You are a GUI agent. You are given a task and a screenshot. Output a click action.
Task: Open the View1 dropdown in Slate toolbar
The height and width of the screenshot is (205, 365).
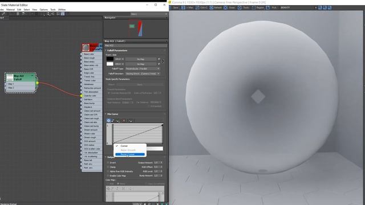point(149,14)
